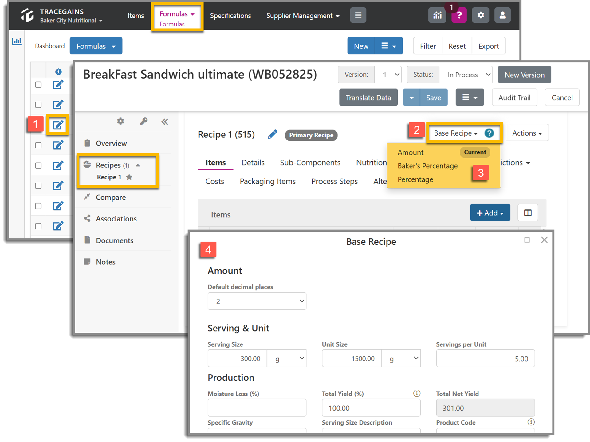Image resolution: width=590 pixels, height=442 pixels.
Task: Select Baker's Percentage from Base Recipe menu
Action: pos(427,166)
